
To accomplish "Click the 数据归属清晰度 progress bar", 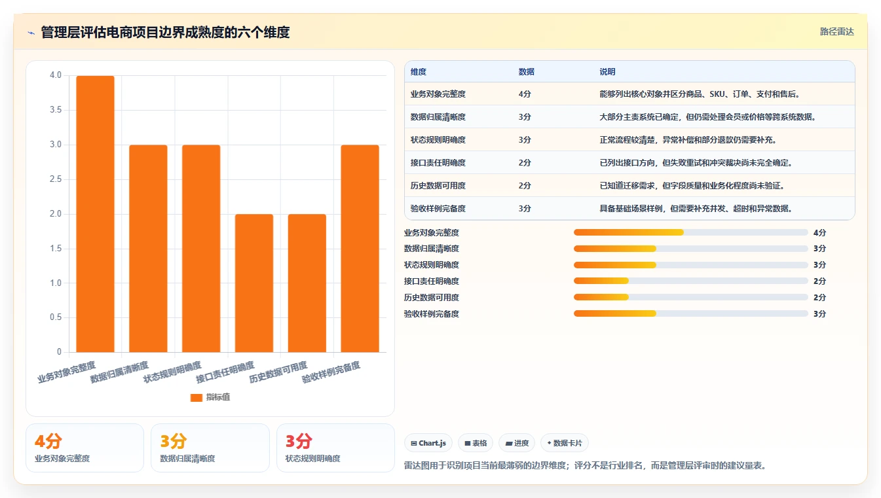I will pos(691,249).
